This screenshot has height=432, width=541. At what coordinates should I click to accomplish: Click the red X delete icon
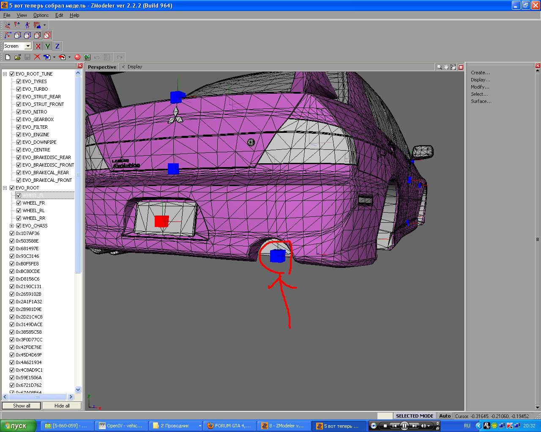(x=37, y=57)
